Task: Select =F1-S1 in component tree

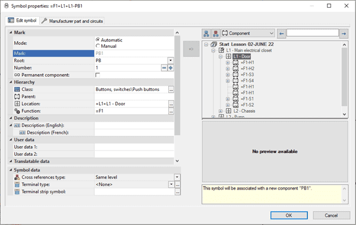Action: point(247,99)
